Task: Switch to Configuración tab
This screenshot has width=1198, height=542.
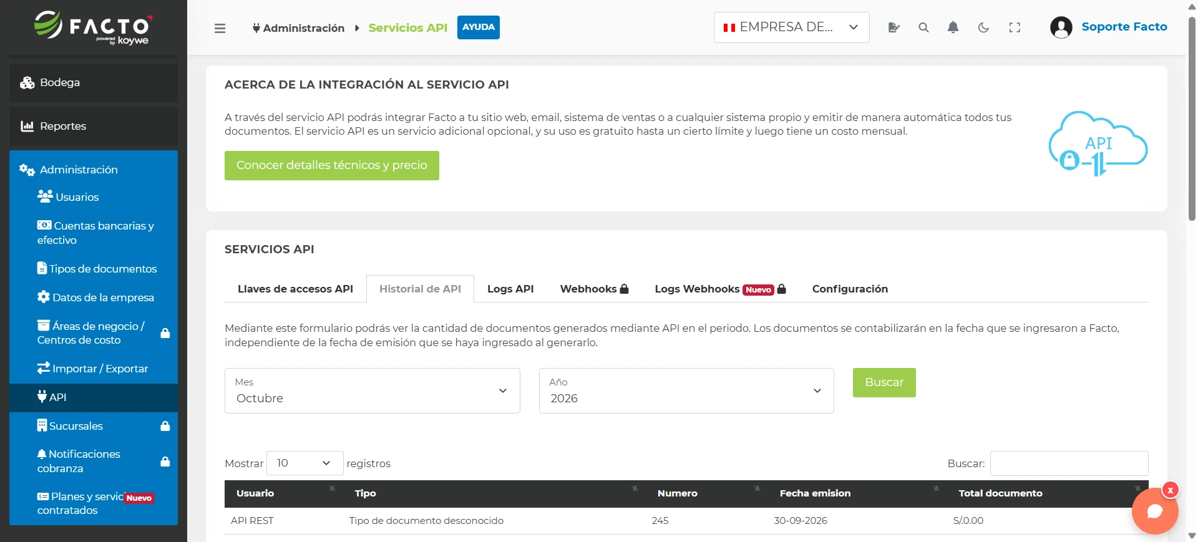Action: click(x=850, y=289)
